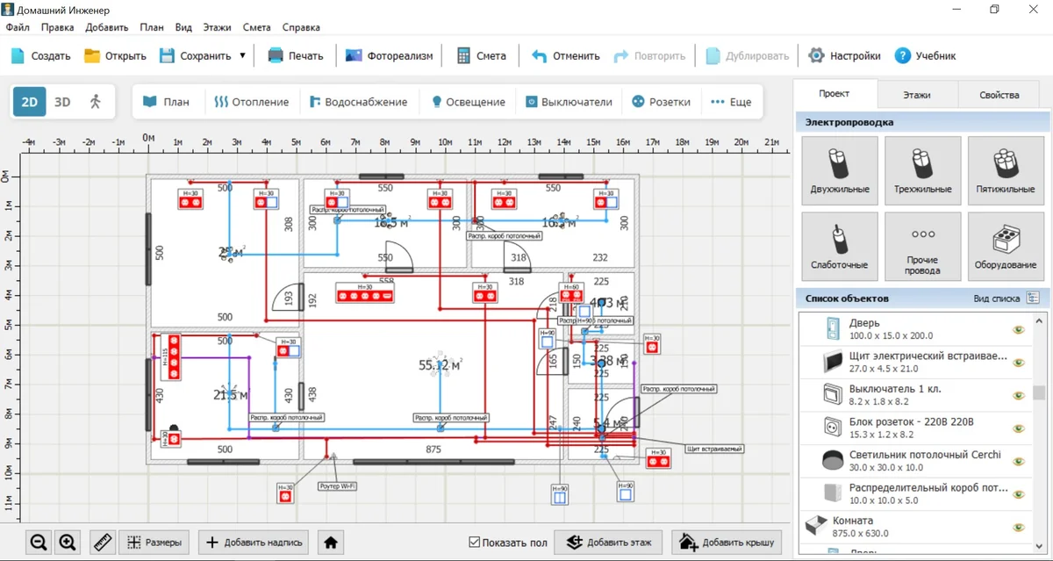The width and height of the screenshot is (1053, 561).
Task: Open the dropdown arrow next to Сохранить
Action: [242, 55]
